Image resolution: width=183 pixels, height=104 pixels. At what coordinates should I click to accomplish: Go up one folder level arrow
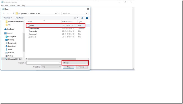(x=14, y=13)
